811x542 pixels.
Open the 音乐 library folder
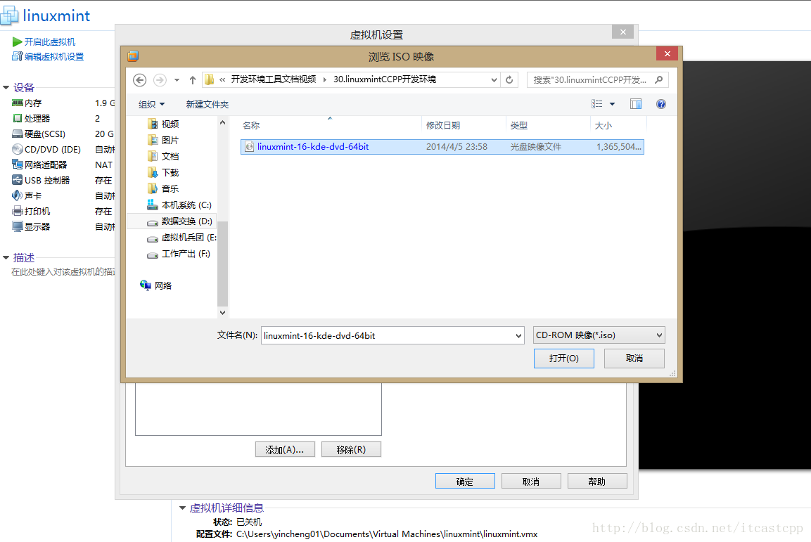coord(163,188)
